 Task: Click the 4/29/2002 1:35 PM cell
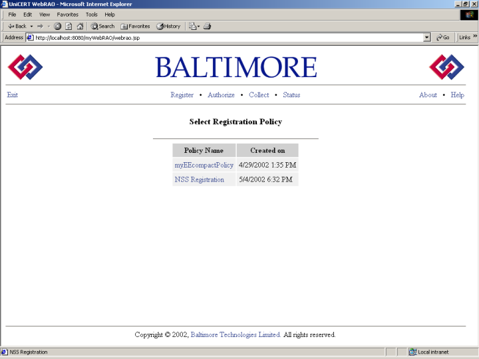point(267,165)
